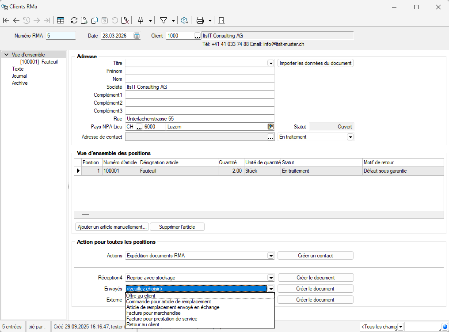The image size is (449, 332).
Task: Choose 'Retour au client' from list
Action: (143, 324)
